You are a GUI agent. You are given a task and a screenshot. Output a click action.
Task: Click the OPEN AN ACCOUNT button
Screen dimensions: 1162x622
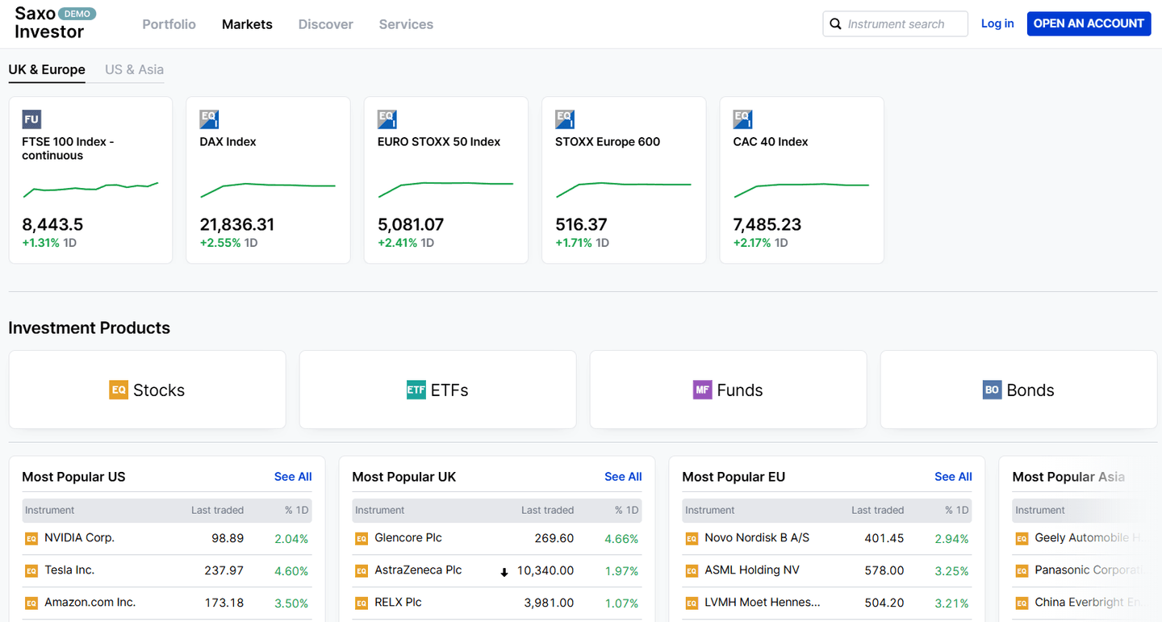point(1089,23)
